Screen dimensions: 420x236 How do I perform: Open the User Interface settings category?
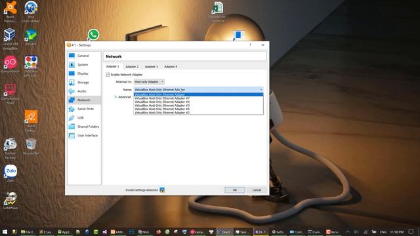pyautogui.click(x=84, y=136)
